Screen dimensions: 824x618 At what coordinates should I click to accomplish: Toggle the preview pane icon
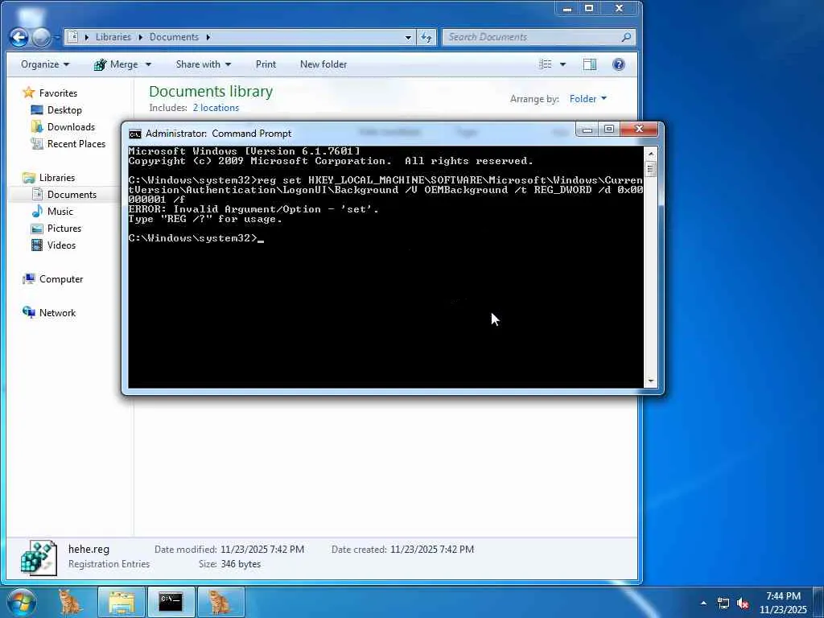(590, 64)
